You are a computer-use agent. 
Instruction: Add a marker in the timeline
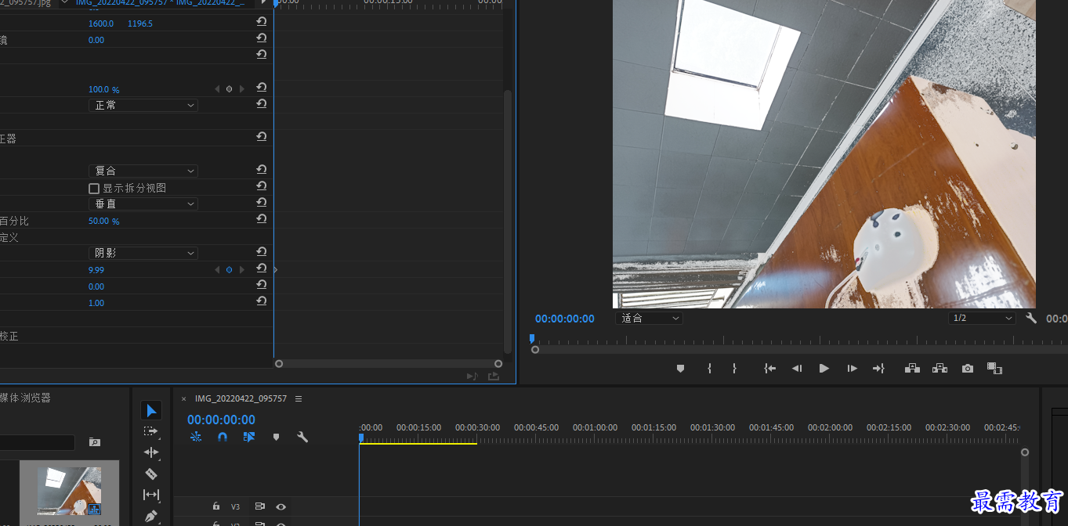(x=276, y=438)
